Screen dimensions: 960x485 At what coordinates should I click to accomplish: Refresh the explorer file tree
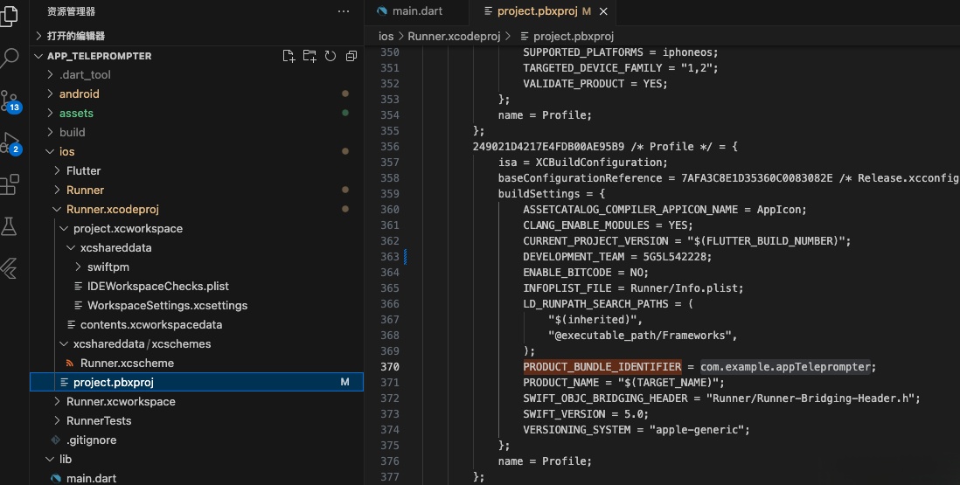(x=330, y=56)
